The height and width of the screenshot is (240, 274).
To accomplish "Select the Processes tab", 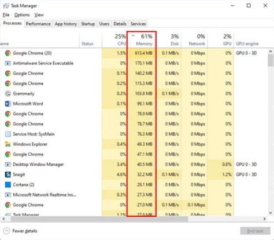I will (x=12, y=23).
